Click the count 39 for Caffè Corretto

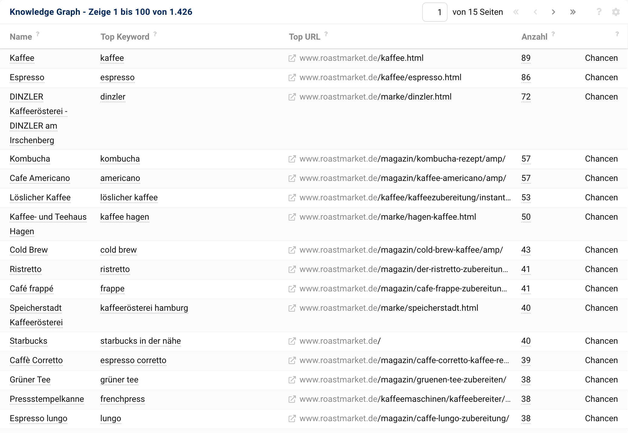(526, 360)
